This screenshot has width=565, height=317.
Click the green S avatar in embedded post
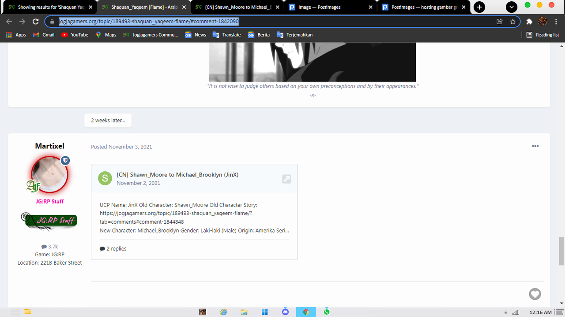(x=105, y=178)
